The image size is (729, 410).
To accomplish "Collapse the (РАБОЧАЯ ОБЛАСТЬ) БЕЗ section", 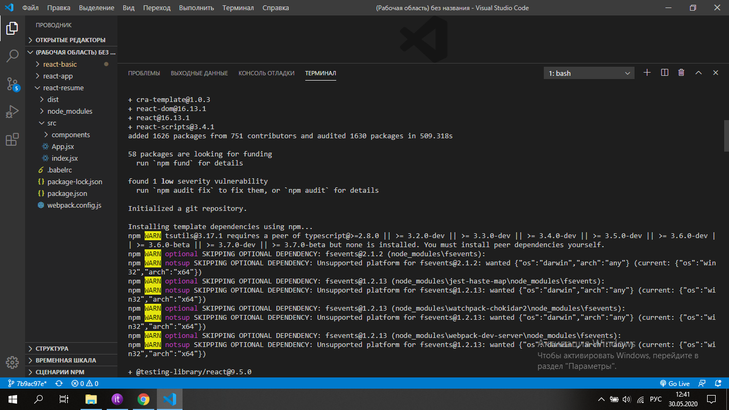I will (72, 52).
